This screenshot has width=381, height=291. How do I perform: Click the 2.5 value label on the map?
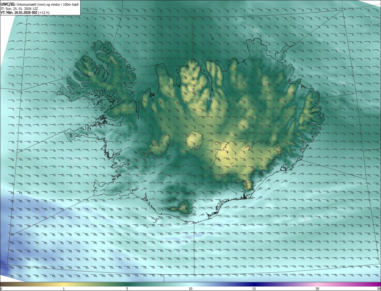click(290, 90)
